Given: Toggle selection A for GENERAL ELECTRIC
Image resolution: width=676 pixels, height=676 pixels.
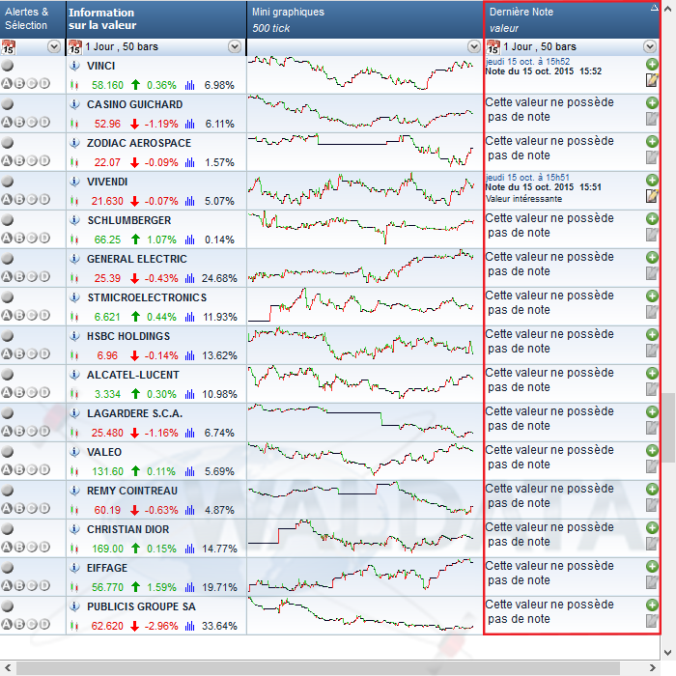Looking at the screenshot, I should (x=7, y=277).
